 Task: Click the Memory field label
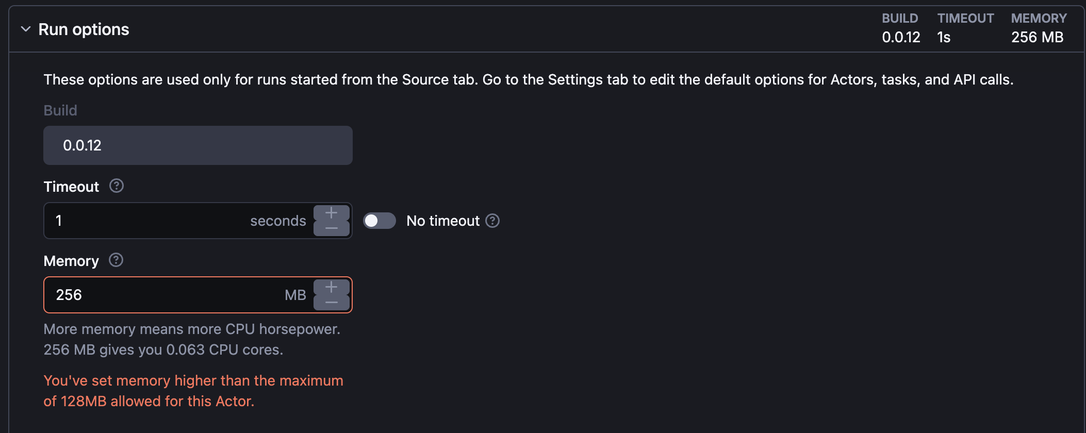click(71, 261)
